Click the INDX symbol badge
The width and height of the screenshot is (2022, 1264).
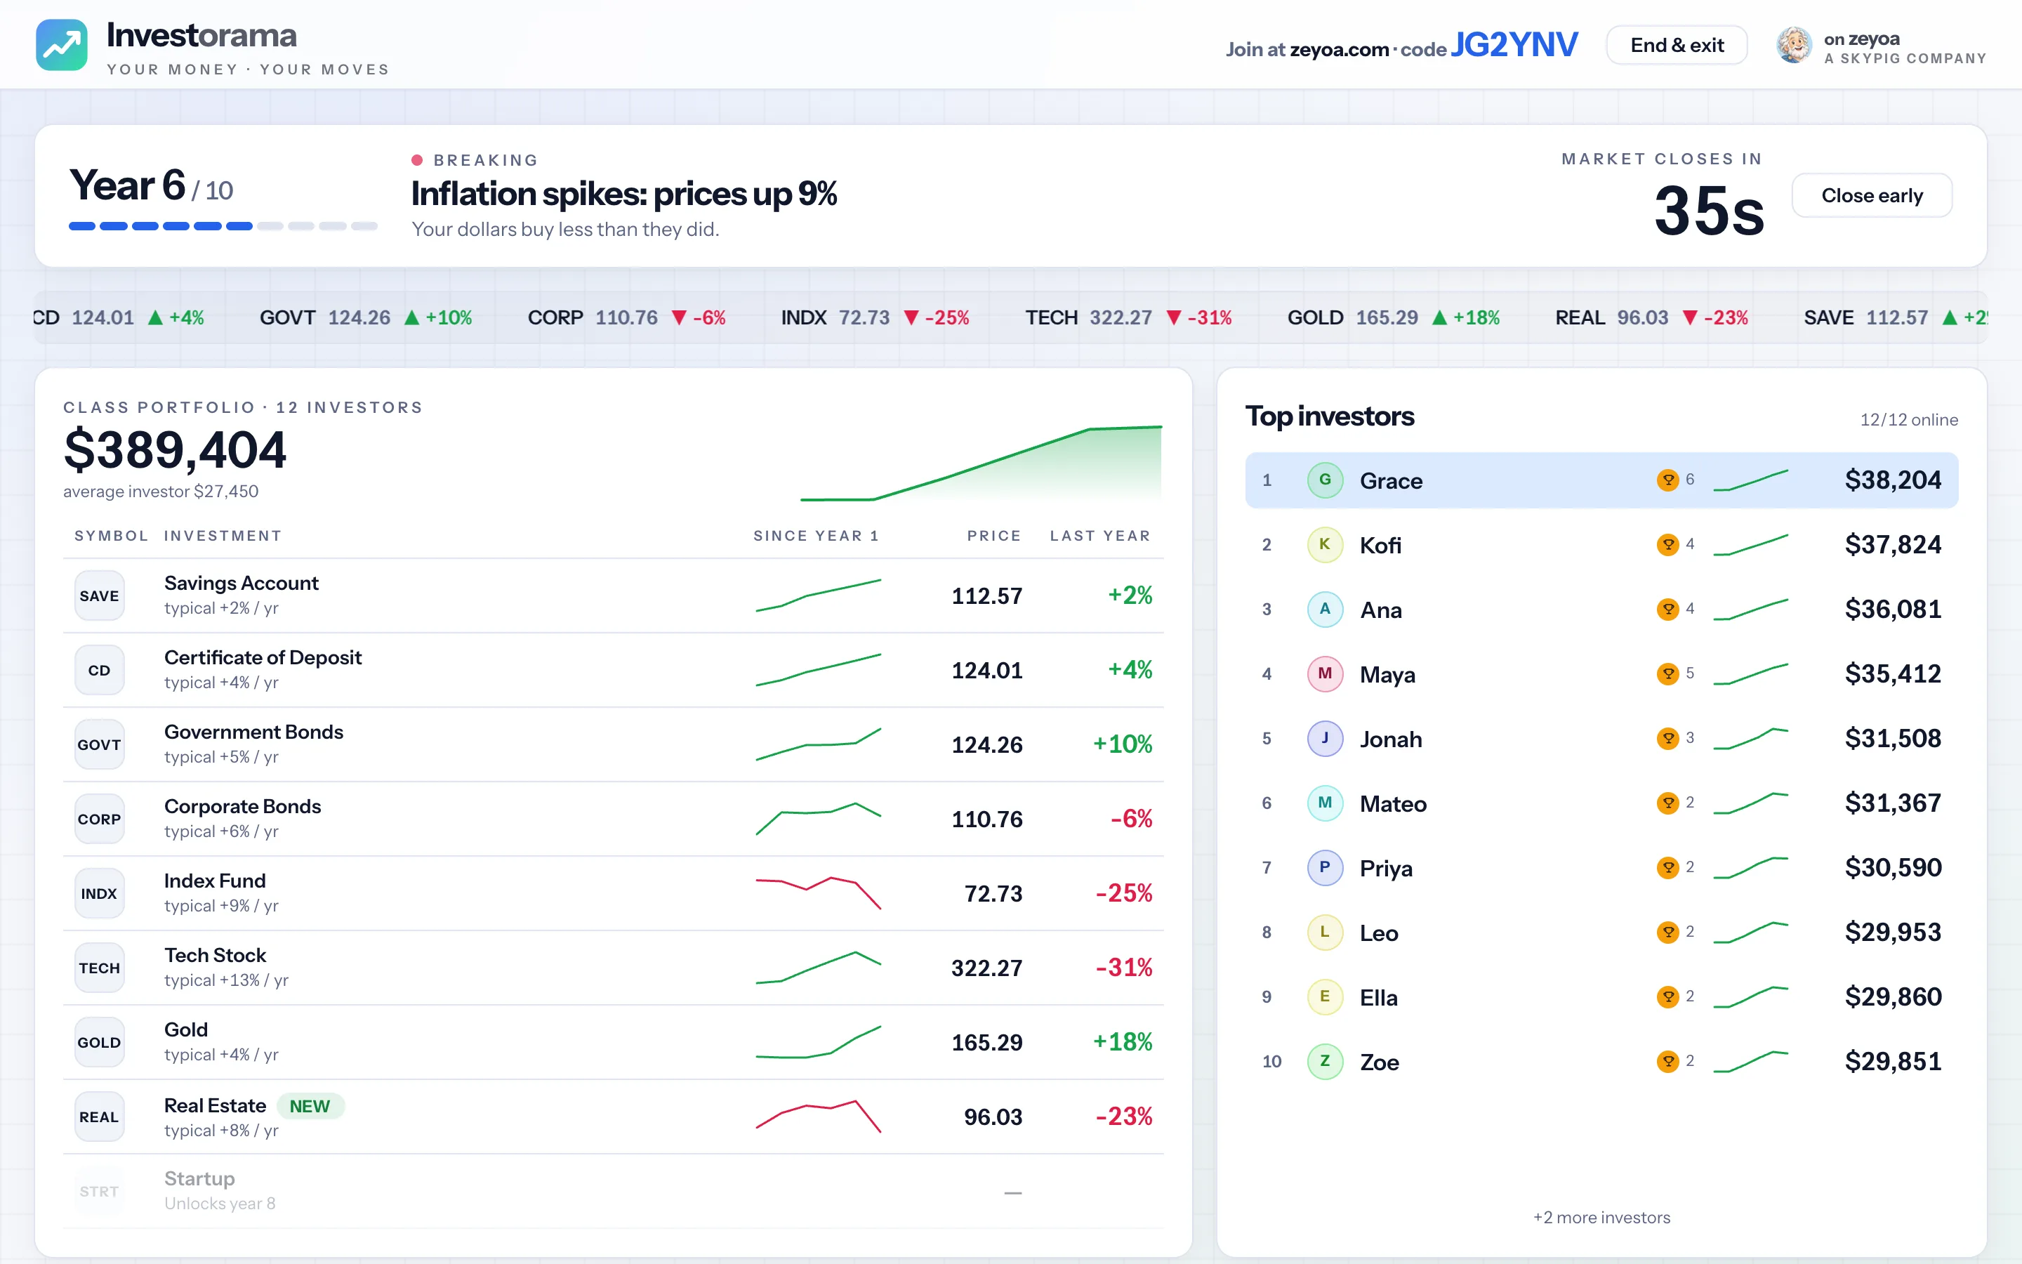pyautogui.click(x=100, y=894)
